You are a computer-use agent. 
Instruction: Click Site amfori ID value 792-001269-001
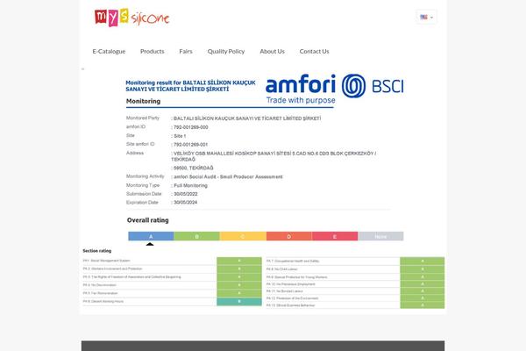click(x=191, y=145)
